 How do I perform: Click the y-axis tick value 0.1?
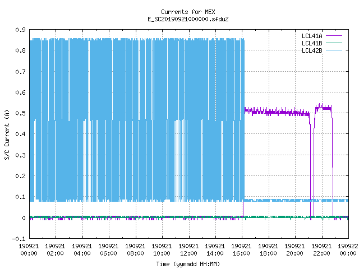point(20,197)
